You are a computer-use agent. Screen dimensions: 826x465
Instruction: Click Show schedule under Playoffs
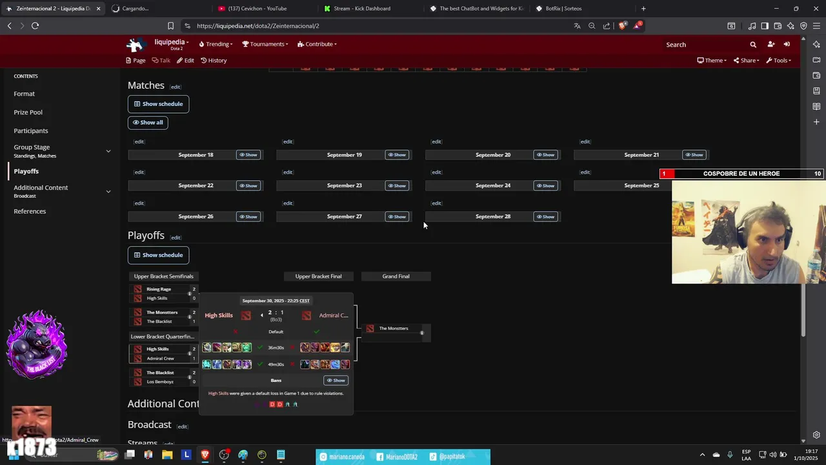pyautogui.click(x=158, y=255)
